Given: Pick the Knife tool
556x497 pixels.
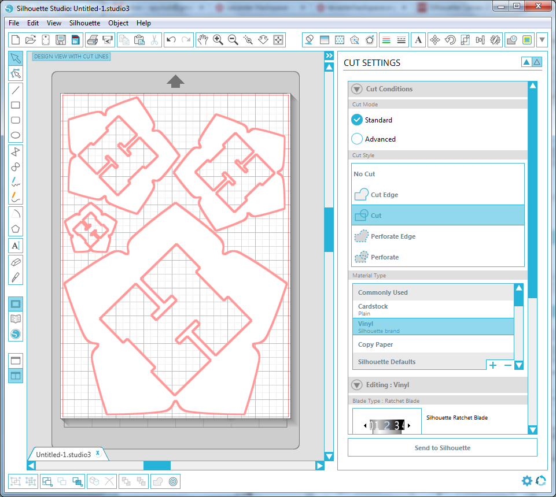Looking at the screenshot, I should [x=16, y=277].
